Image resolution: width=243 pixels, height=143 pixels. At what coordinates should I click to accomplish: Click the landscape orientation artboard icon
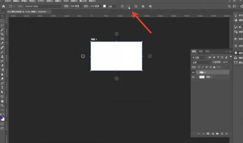pyautogui.click(x=128, y=6)
